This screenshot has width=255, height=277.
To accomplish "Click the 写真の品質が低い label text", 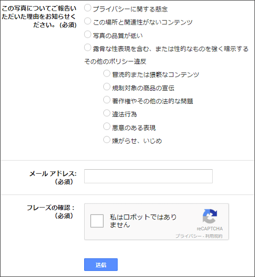I will 118,36.
